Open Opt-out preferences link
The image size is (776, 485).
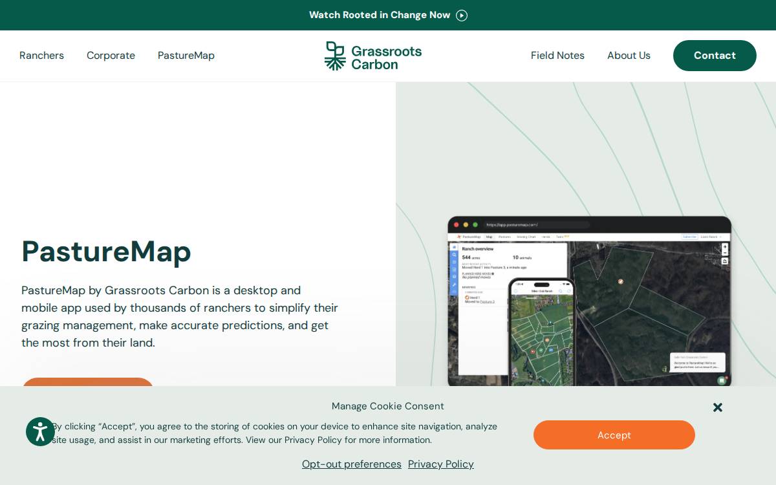352,464
